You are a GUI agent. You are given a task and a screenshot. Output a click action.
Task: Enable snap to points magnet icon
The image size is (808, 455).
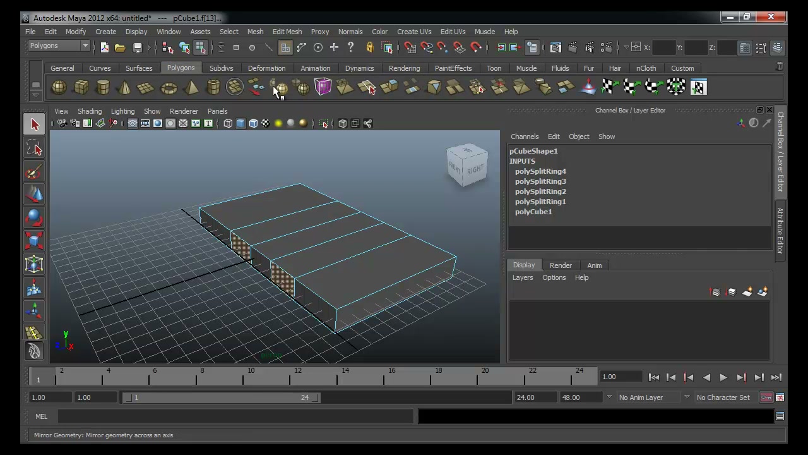coord(443,47)
